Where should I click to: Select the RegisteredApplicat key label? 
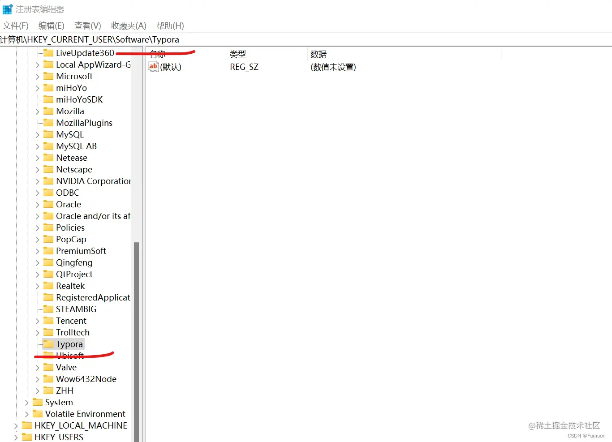93,297
